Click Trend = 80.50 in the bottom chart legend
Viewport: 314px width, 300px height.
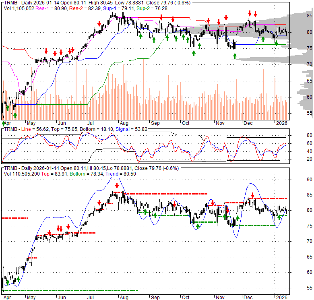[121, 174]
